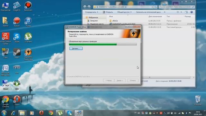Open Microsoft Office Word desktop shortcut
Viewport: 206px width, 116px height.
(x=5, y=70)
